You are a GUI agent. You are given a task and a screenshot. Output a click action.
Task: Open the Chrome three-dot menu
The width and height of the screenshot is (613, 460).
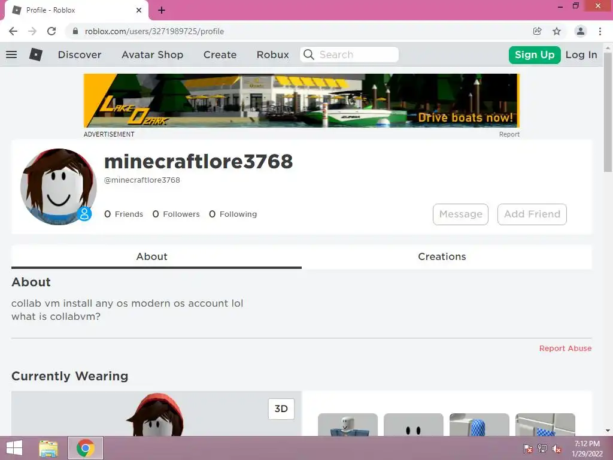tap(600, 31)
